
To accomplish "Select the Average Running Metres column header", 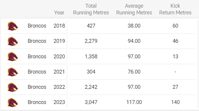I will [x=134, y=9].
